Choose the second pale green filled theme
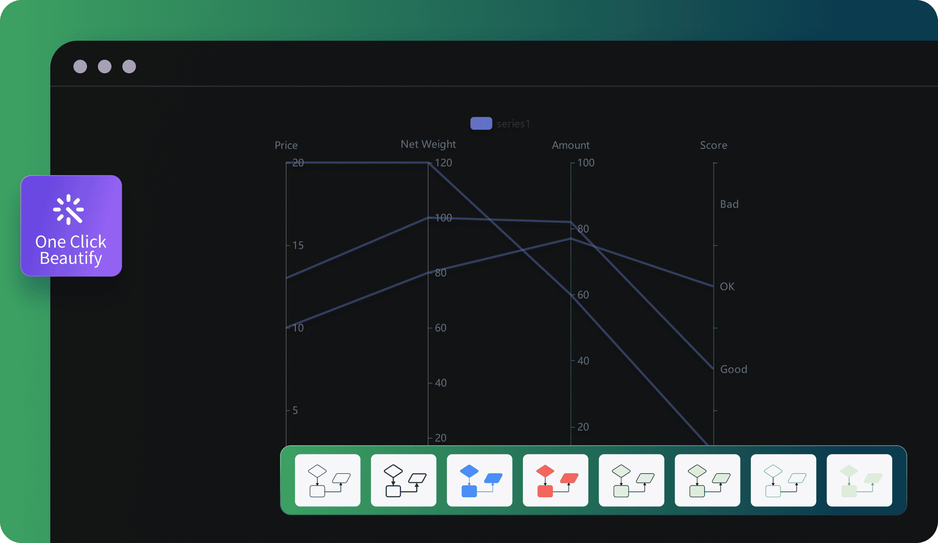This screenshot has height=543, width=938. pyautogui.click(x=707, y=480)
